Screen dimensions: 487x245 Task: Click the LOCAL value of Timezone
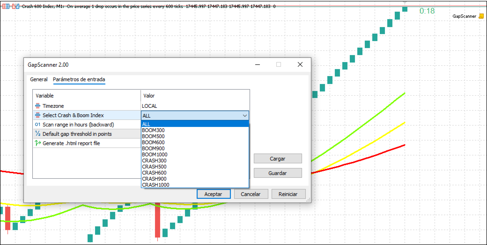pos(149,106)
